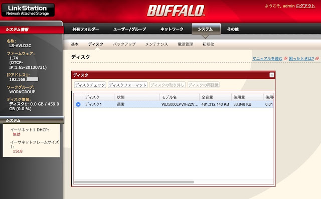Click the システム情報 sidebar header
This screenshot has width=321, height=199.
pos(32,30)
